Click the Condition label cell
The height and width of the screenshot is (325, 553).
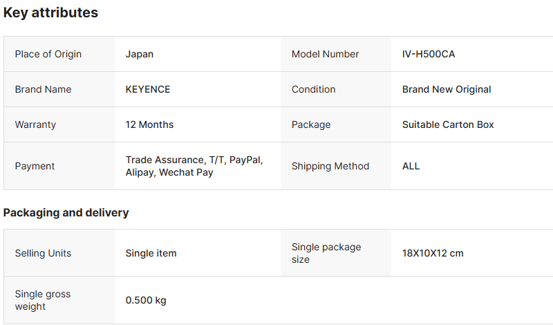point(313,89)
